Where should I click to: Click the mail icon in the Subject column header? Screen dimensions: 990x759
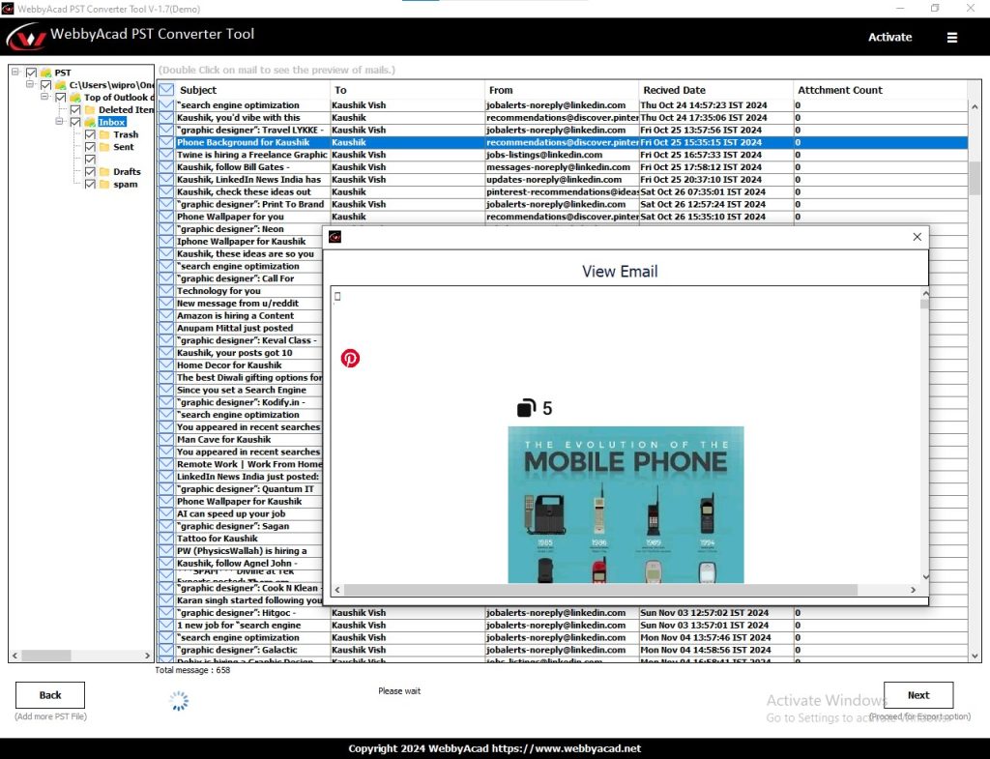[x=166, y=90]
